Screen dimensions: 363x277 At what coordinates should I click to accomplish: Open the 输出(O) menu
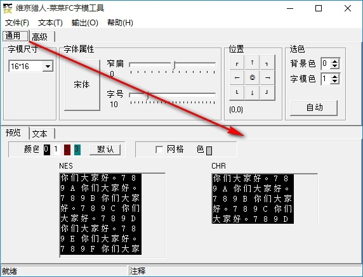click(85, 23)
